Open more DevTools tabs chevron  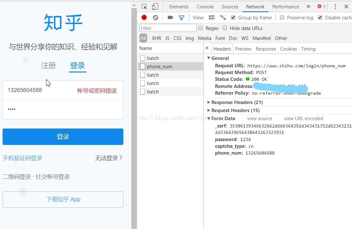point(309,6)
